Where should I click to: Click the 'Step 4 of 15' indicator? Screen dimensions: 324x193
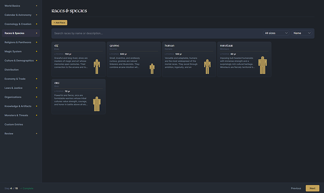11,188
